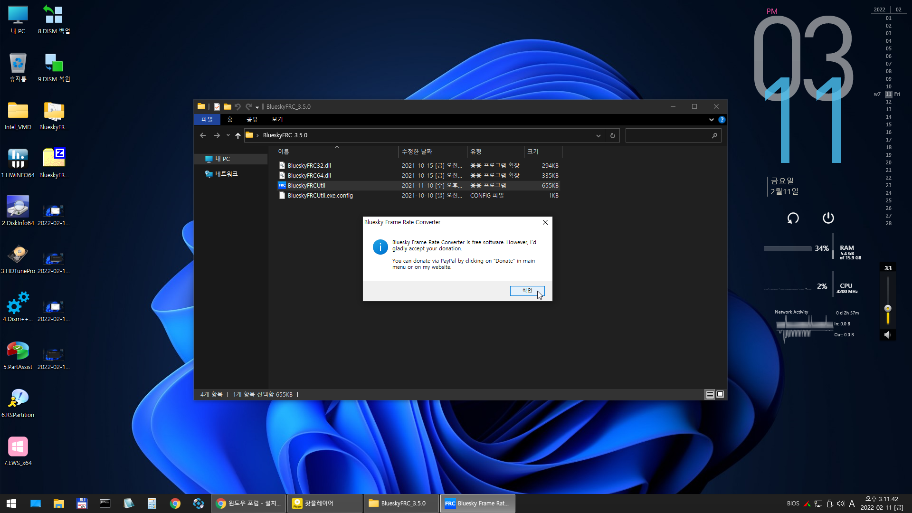Image resolution: width=912 pixels, height=513 pixels.
Task: Open the 4.Dism++ gear icon
Action: pos(18,308)
